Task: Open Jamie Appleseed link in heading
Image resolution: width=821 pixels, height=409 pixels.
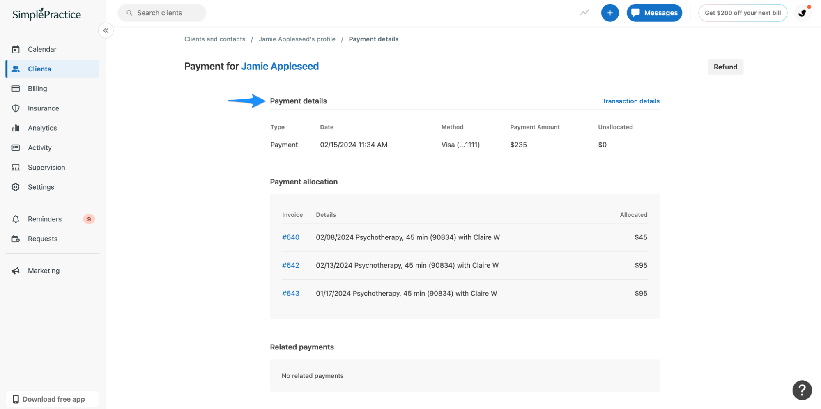Action: coord(280,67)
